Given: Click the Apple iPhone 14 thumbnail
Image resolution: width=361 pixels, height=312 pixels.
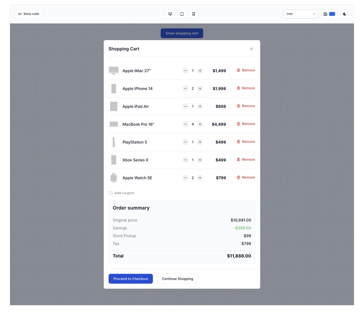Looking at the screenshot, I should click(114, 88).
